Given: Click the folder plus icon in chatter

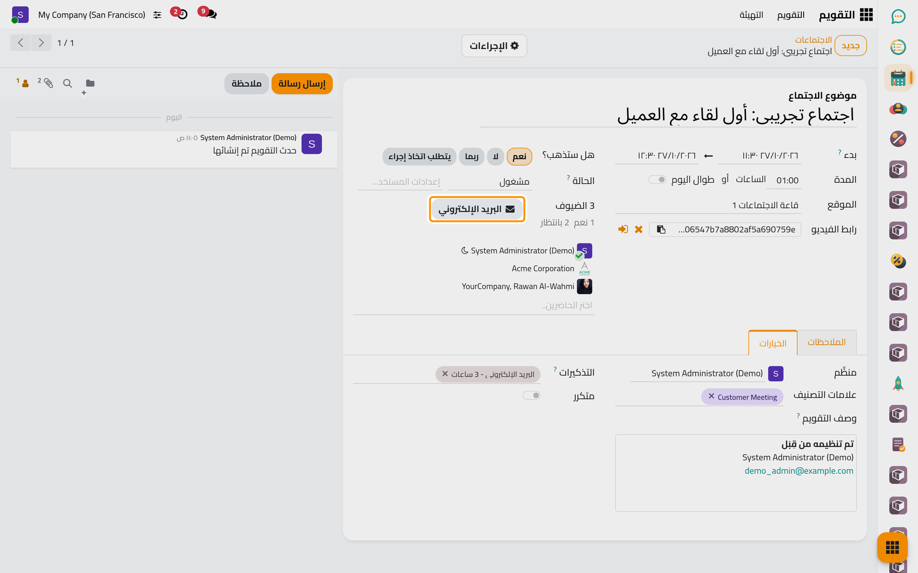Looking at the screenshot, I should (x=89, y=85).
